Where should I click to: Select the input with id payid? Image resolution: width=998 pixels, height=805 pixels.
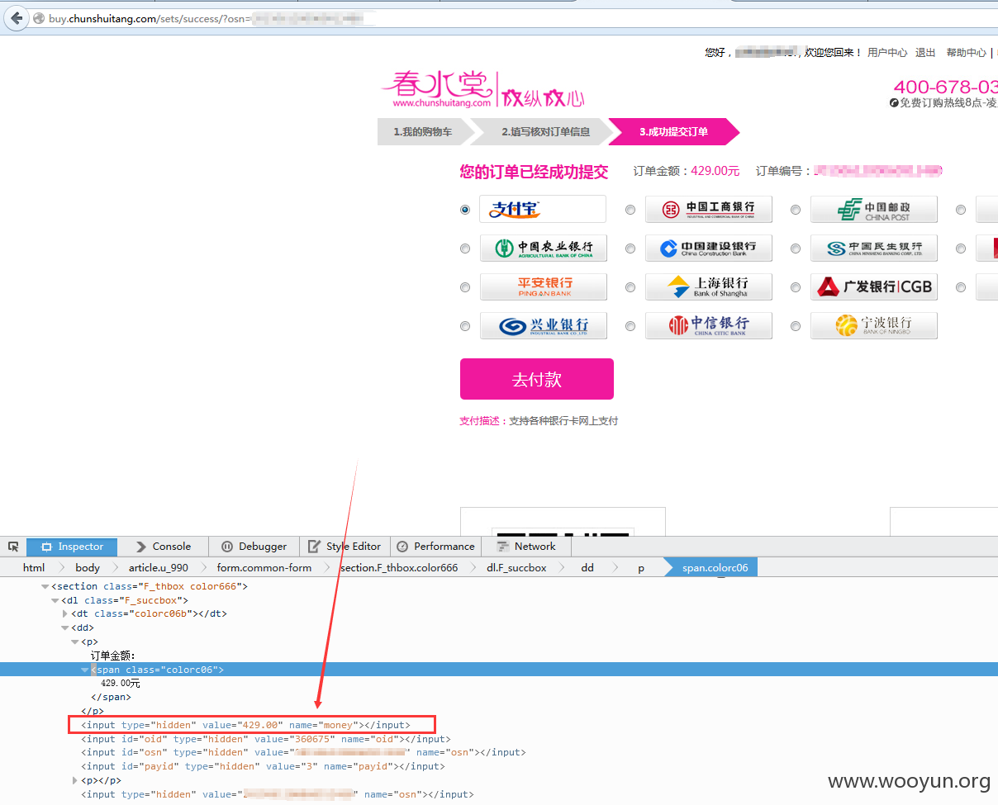click(x=263, y=766)
